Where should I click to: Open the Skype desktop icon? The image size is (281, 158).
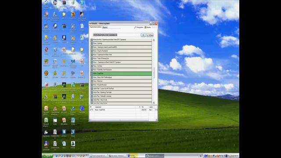tap(82, 3)
